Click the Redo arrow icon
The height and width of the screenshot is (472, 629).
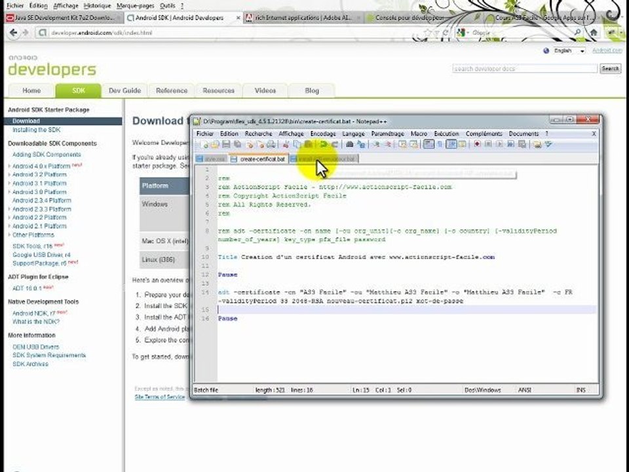(x=335, y=144)
